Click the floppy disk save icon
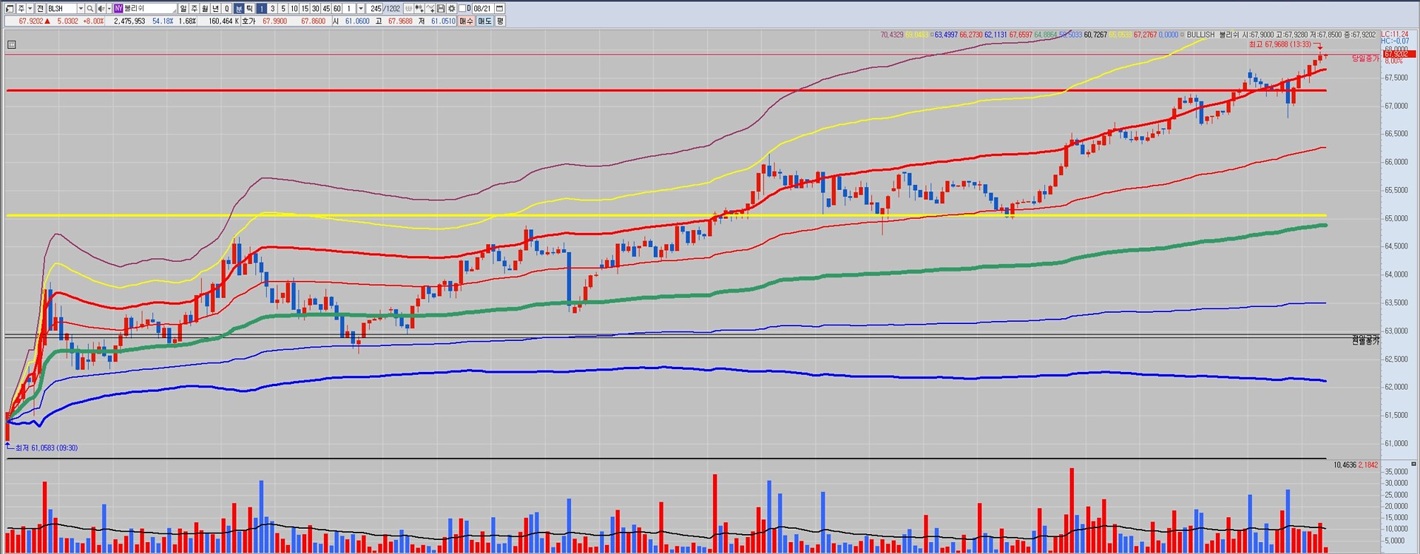The height and width of the screenshot is (554, 1420). click(x=441, y=8)
